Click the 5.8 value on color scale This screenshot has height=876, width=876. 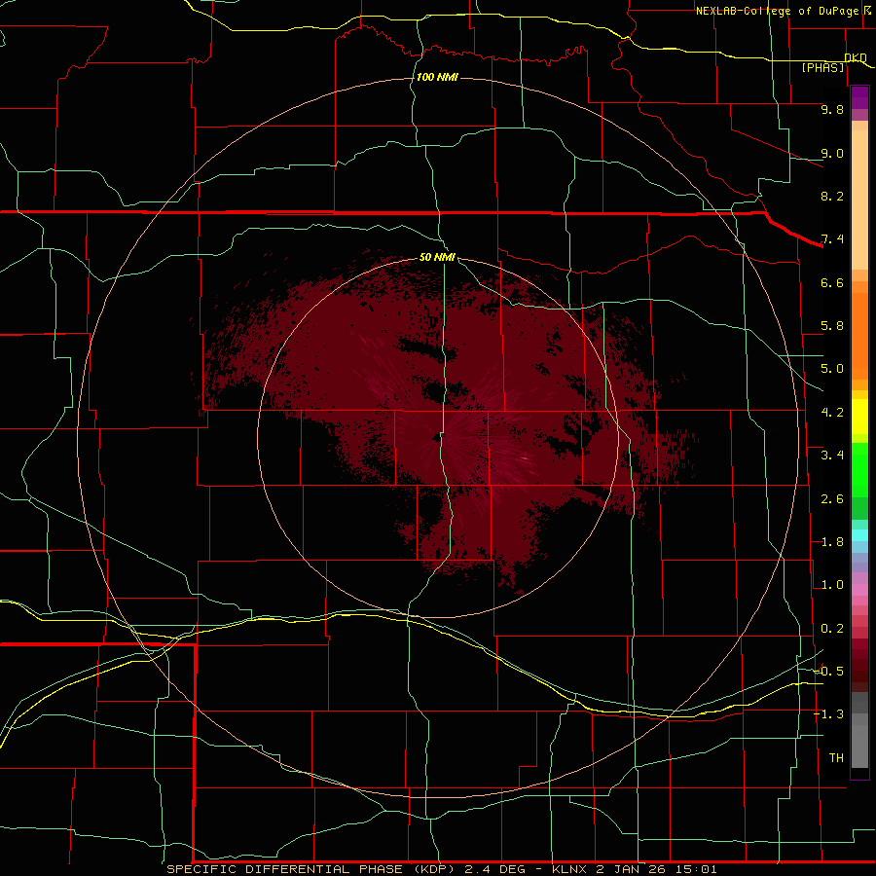click(x=832, y=326)
